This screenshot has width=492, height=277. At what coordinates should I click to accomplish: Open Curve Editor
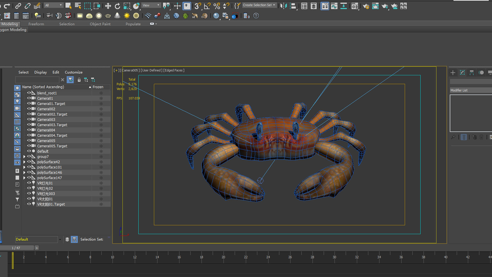pos(334,6)
